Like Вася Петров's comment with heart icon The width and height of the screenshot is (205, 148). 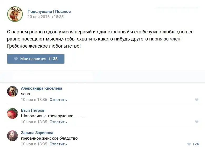(x=197, y=122)
